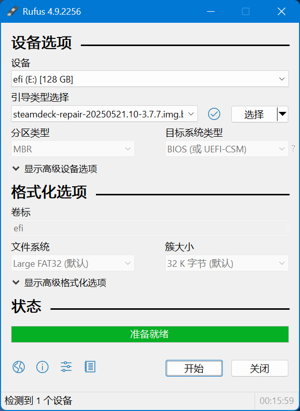This screenshot has width=300, height=411.
Task: Open the 簇大小 cluster size dropdown
Action: pyautogui.click(x=227, y=263)
